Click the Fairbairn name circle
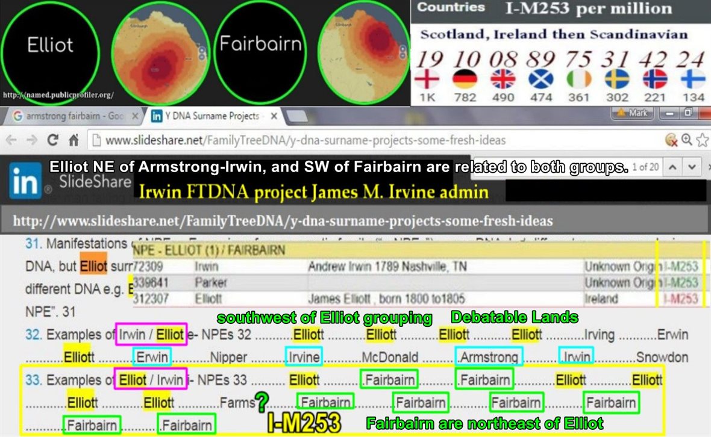The width and height of the screenshot is (711, 437). (x=260, y=51)
